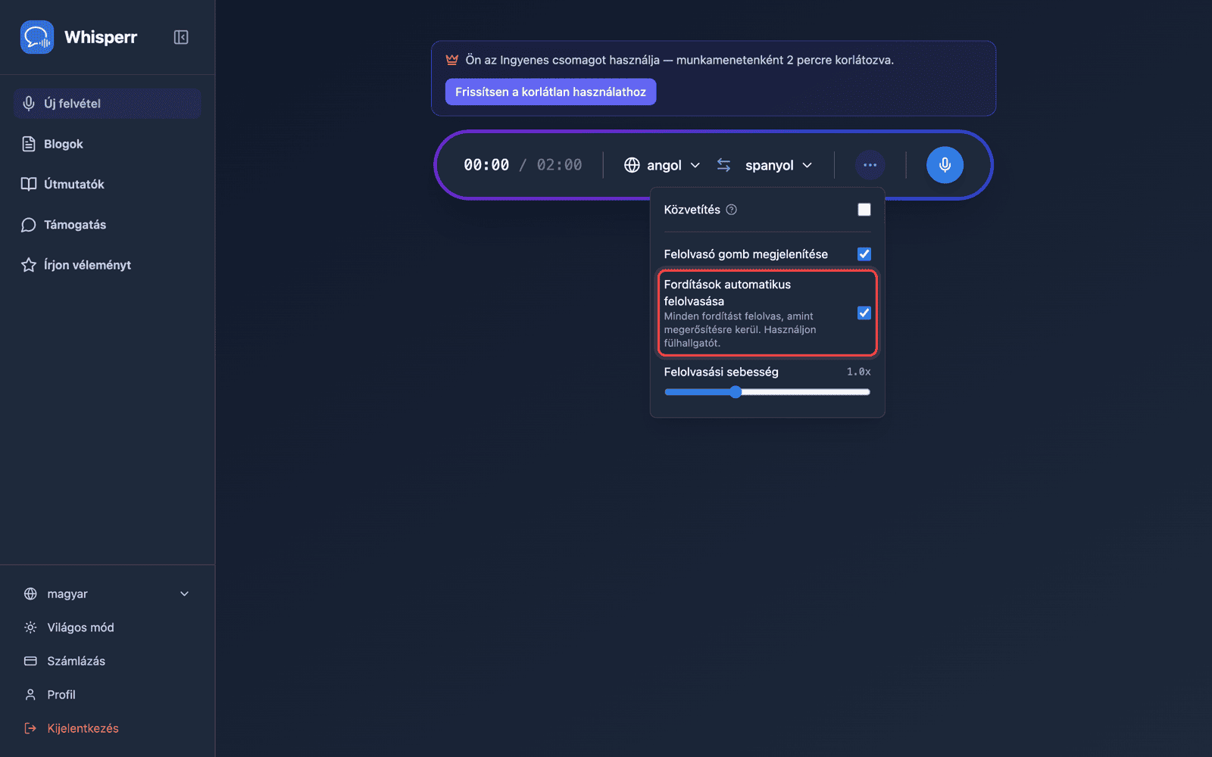Click the Whisperr brand name
Image resolution: width=1212 pixels, height=757 pixels.
(x=101, y=37)
